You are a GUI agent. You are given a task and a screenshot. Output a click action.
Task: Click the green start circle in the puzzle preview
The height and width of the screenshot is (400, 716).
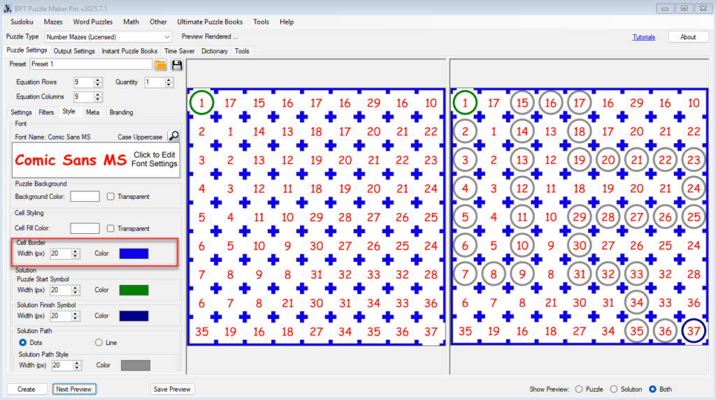201,103
